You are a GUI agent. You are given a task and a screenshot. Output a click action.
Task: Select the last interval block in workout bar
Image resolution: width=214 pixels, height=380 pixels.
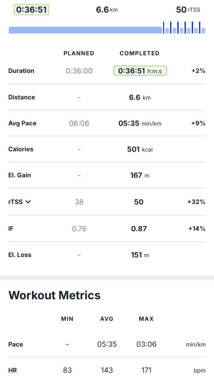203,30
